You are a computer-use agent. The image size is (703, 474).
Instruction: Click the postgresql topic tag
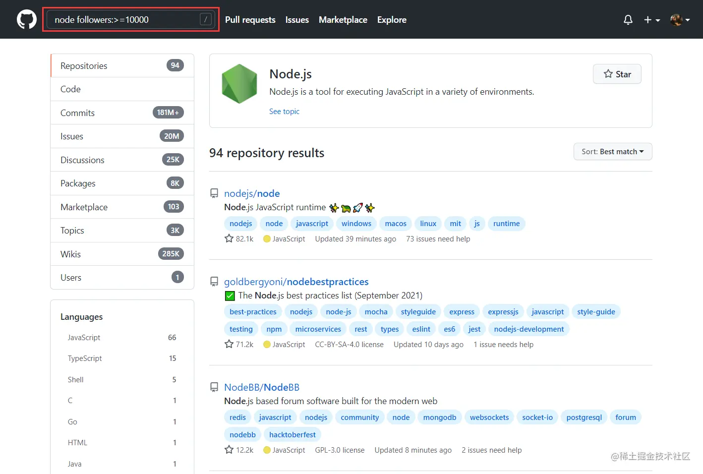(584, 417)
